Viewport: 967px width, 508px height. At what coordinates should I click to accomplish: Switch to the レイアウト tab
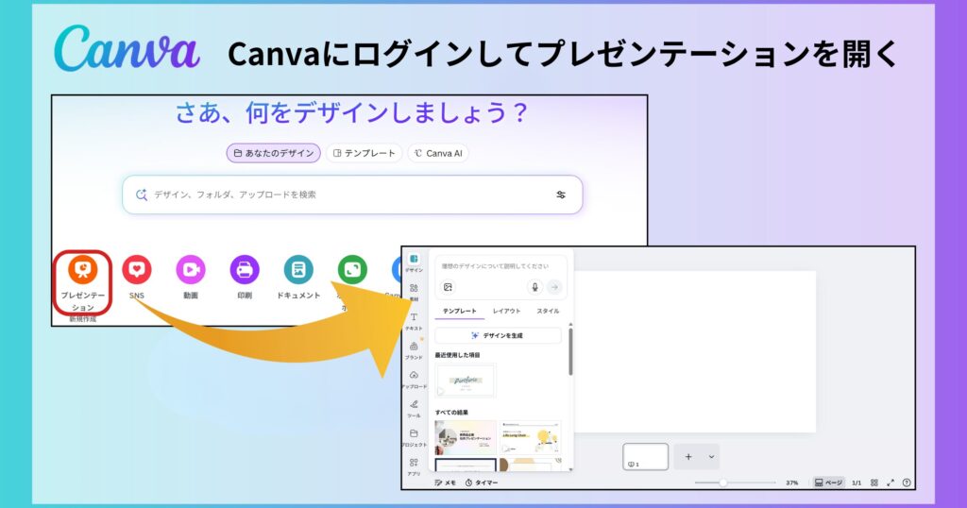(x=506, y=311)
